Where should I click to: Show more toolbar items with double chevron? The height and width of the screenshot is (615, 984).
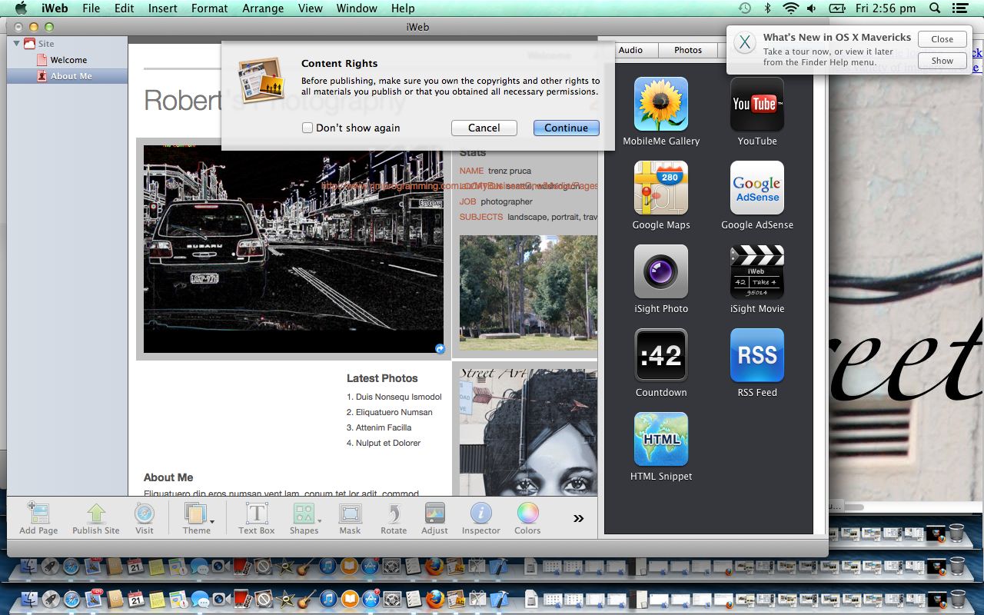pos(578,518)
